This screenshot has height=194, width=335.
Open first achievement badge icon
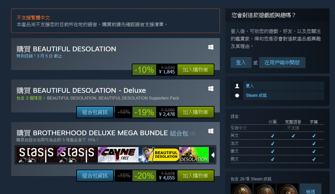coord(242,189)
